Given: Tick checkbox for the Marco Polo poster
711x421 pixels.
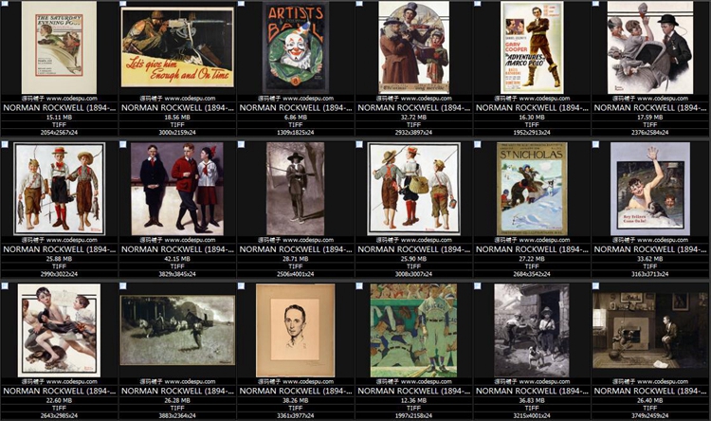Looking at the screenshot, I should pos(478,3).
